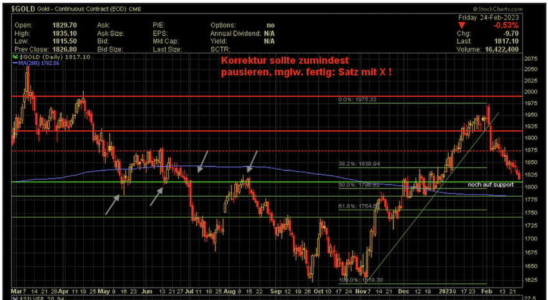This screenshot has width=548, height=300.
Task: Click the Fibonacci label '38.2%: 1838.94'
Action: (359, 164)
